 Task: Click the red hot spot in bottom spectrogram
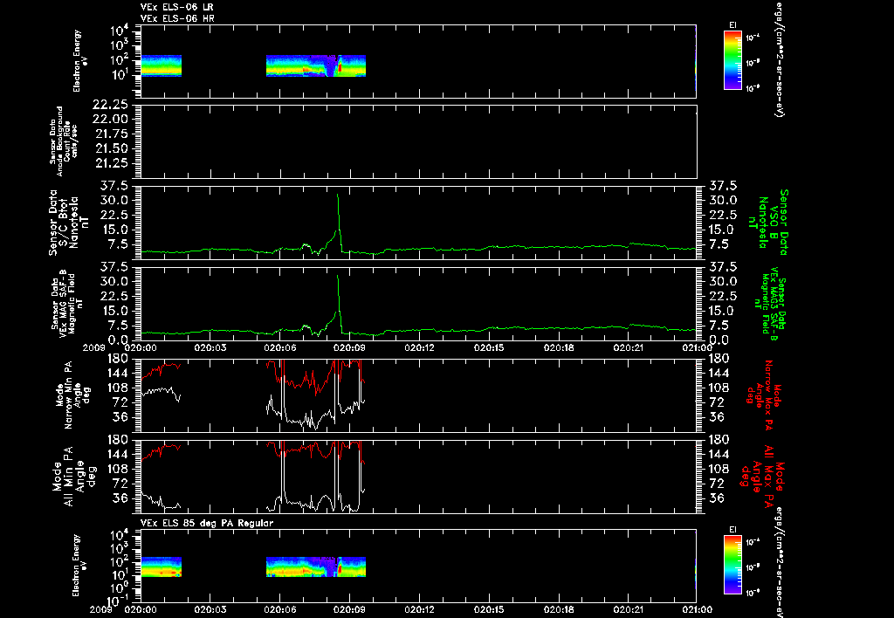click(x=340, y=568)
